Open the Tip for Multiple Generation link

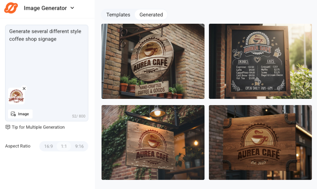pyautogui.click(x=38, y=127)
